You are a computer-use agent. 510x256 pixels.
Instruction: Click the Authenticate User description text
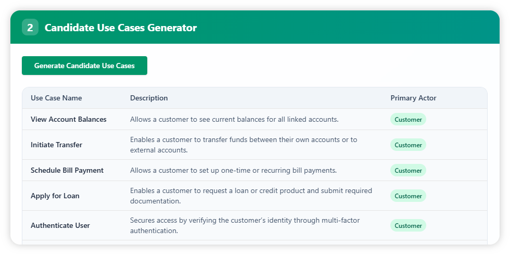point(245,225)
